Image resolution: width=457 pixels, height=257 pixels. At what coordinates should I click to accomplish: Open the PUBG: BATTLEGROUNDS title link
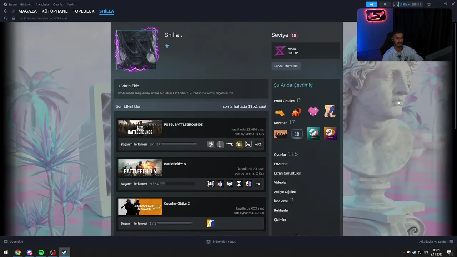tap(183, 125)
